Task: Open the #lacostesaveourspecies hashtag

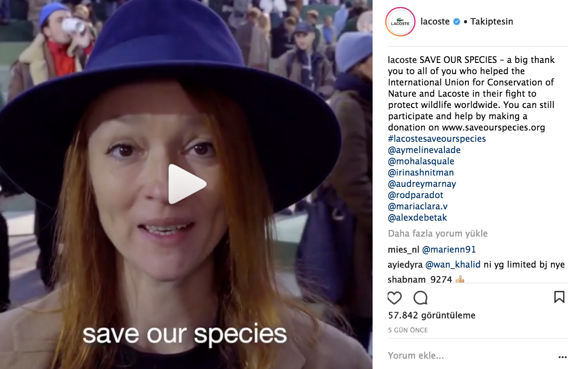Action: pos(437,139)
